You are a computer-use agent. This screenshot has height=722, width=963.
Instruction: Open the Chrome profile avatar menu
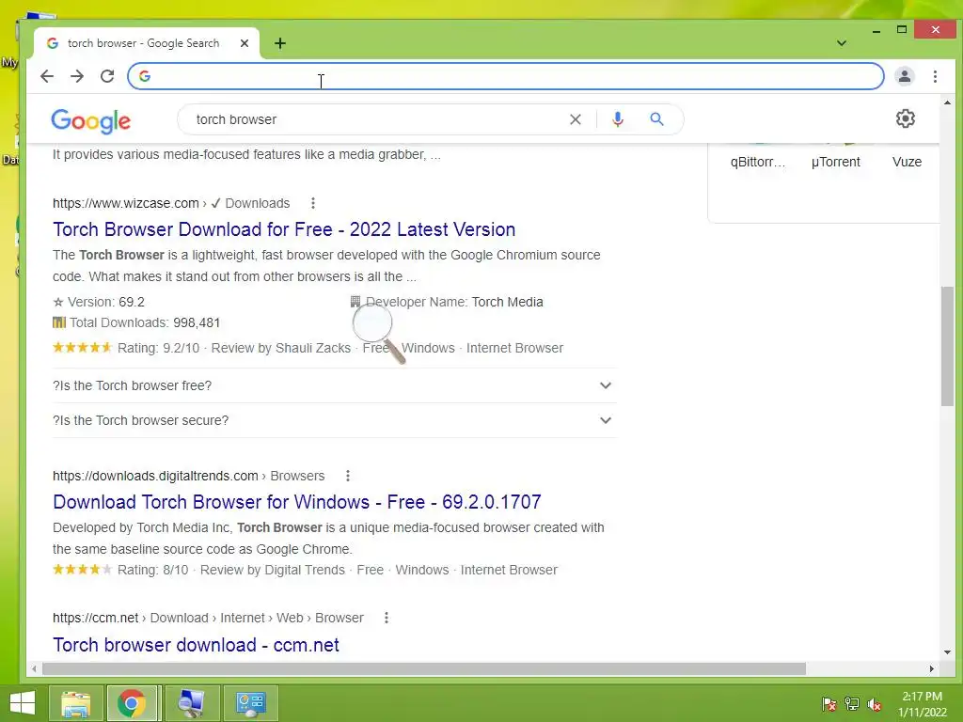tap(905, 76)
